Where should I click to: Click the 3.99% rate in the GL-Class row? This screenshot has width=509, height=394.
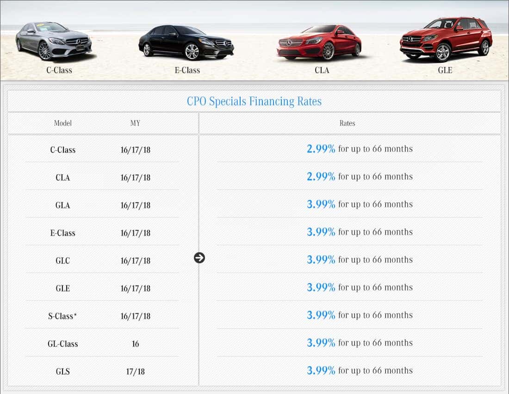click(x=321, y=343)
